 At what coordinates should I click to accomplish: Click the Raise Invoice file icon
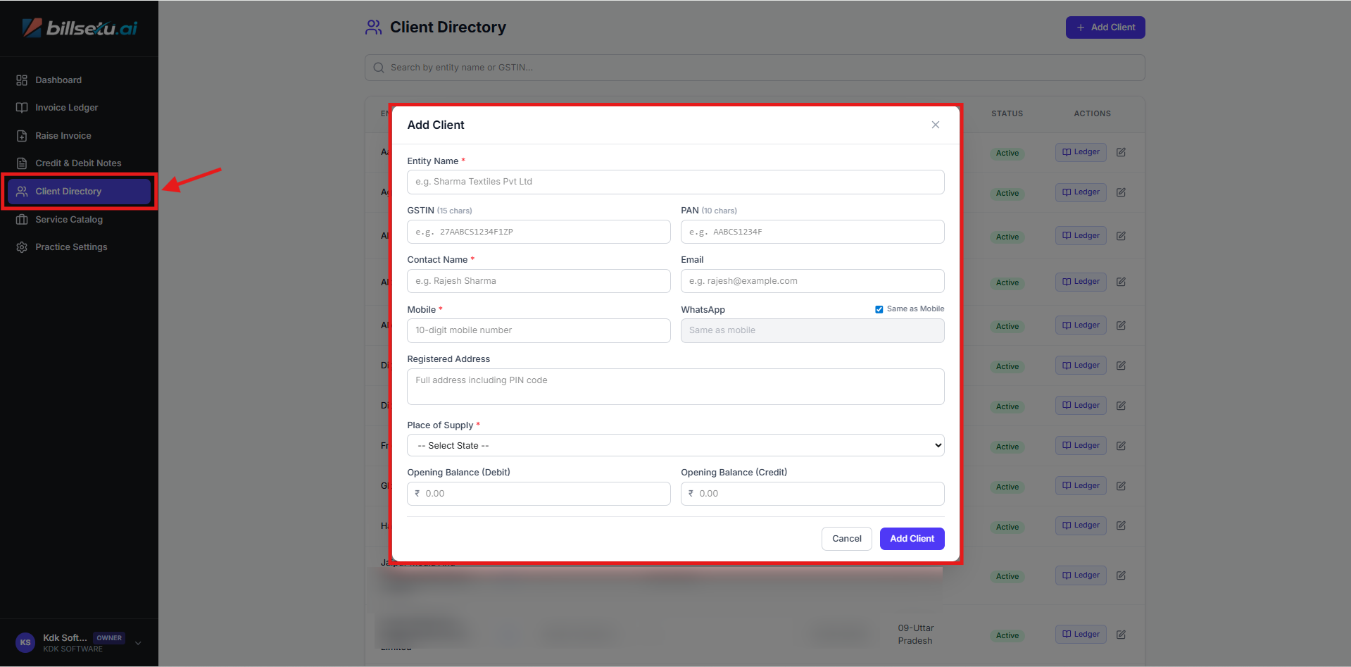[22, 136]
